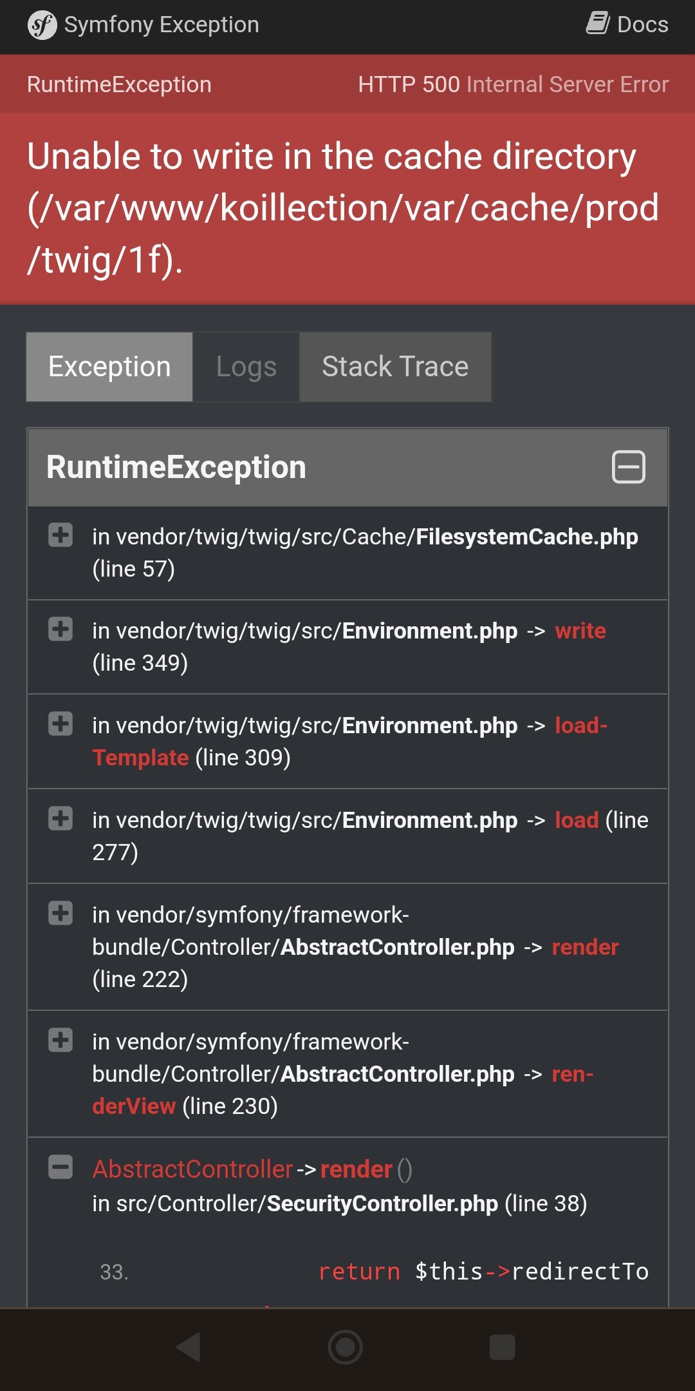This screenshot has width=695, height=1391.
Task: Switch to the Stack Trace tab
Action: [395, 367]
